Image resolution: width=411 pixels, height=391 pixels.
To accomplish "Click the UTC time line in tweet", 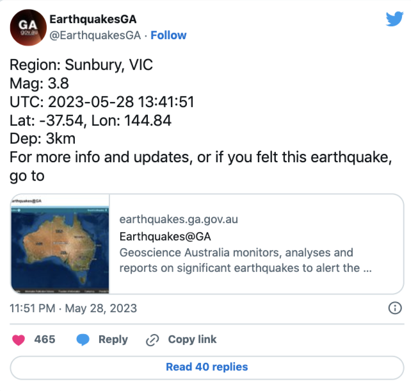I will 102,102.
